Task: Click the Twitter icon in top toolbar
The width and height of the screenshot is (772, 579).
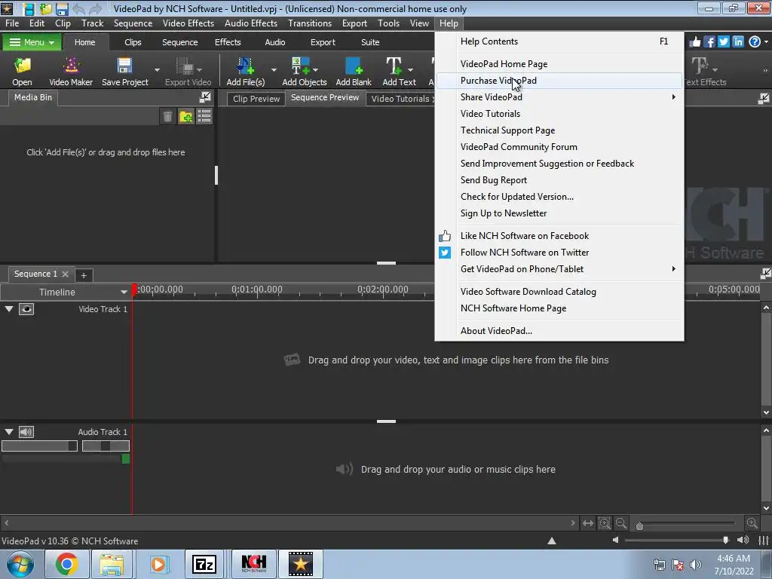Action: tap(723, 42)
